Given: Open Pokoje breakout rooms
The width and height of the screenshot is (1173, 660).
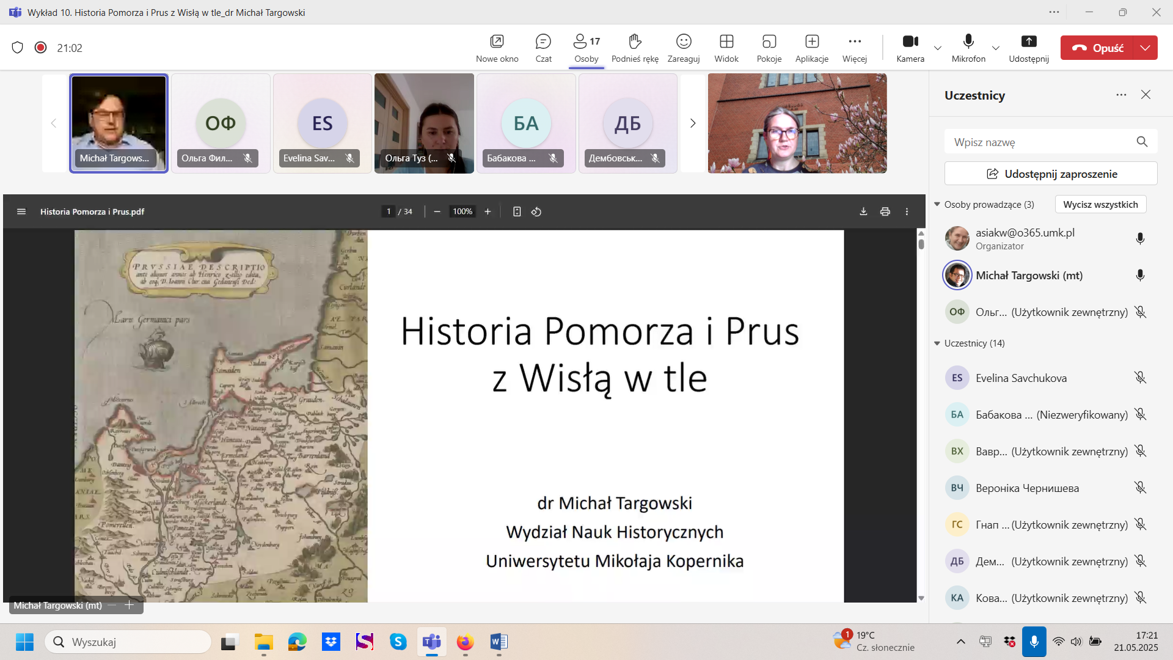Looking at the screenshot, I should (769, 48).
